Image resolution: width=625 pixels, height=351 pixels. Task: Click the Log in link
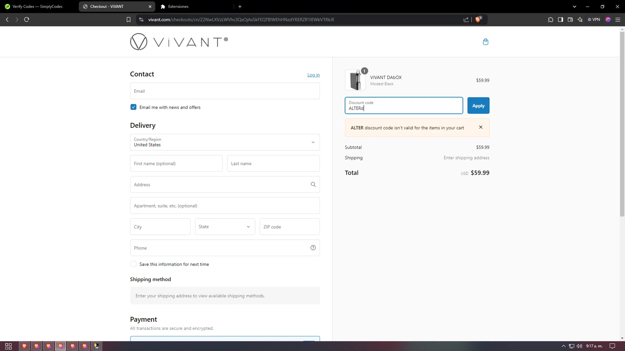(313, 75)
